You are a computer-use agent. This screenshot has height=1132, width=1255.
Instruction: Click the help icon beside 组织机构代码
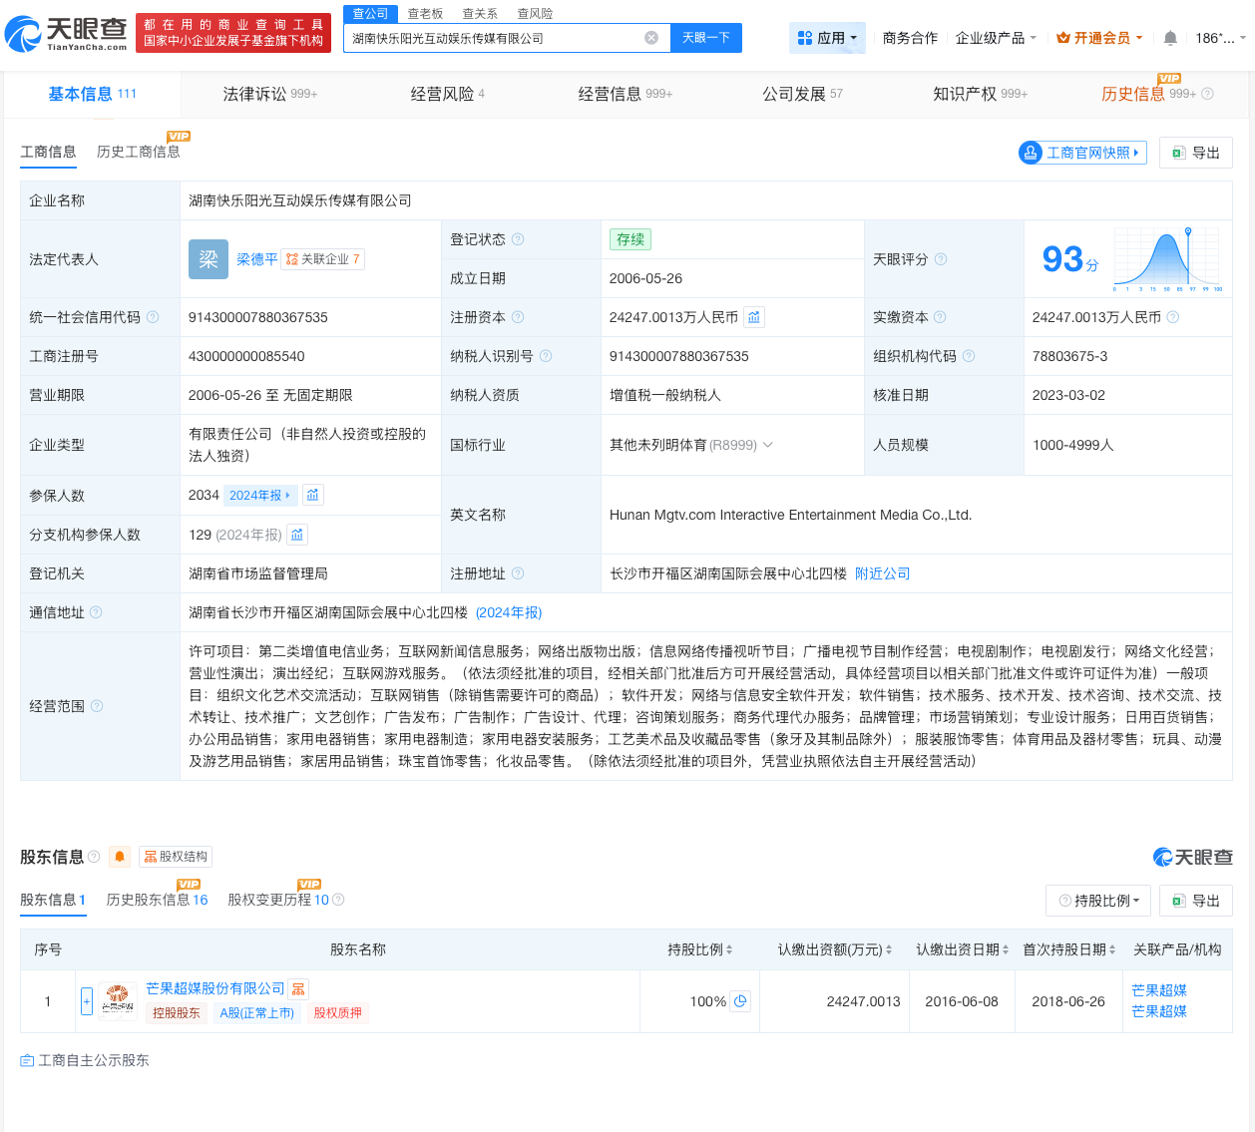(969, 356)
